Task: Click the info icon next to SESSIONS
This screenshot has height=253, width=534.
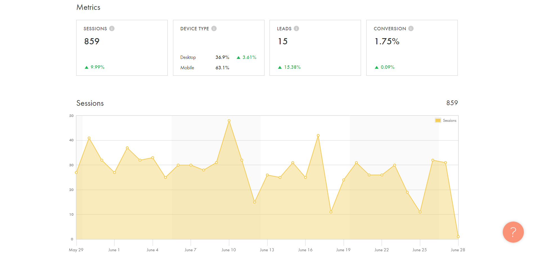Action: [x=112, y=29]
